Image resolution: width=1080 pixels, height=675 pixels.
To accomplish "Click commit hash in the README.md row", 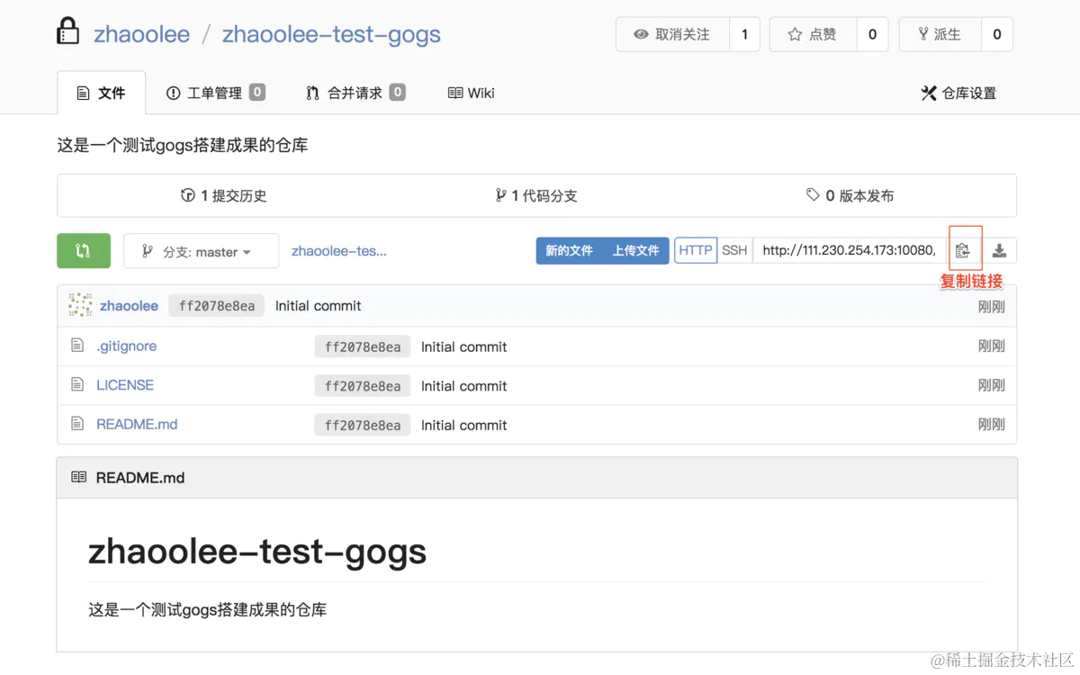I will (x=363, y=425).
